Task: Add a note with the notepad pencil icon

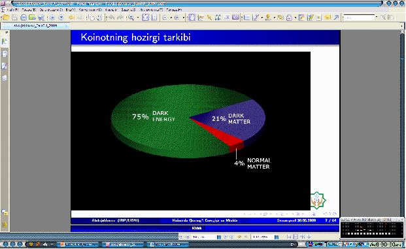Action: (301, 18)
